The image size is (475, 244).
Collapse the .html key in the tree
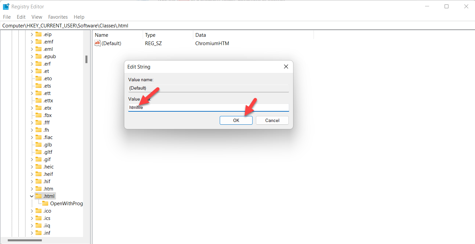point(32,196)
